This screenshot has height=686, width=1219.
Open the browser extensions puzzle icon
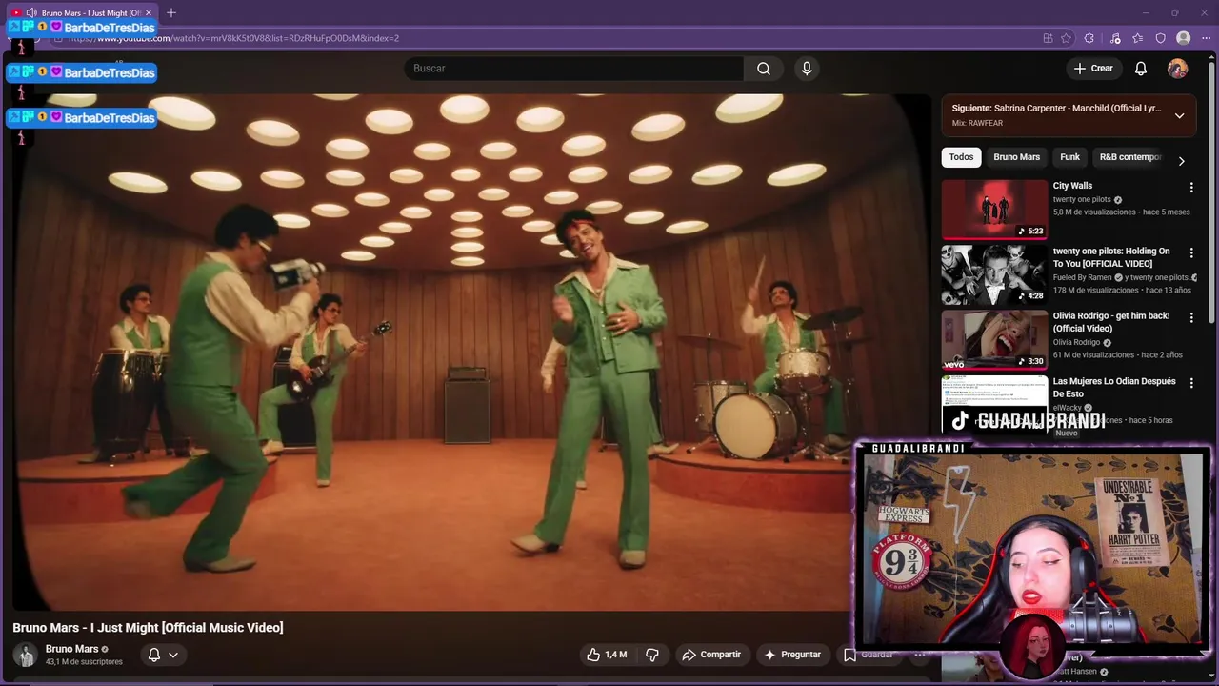(1089, 38)
